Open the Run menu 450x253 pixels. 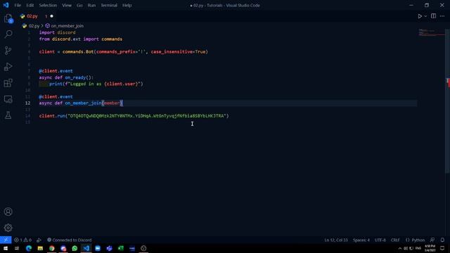click(x=91, y=5)
